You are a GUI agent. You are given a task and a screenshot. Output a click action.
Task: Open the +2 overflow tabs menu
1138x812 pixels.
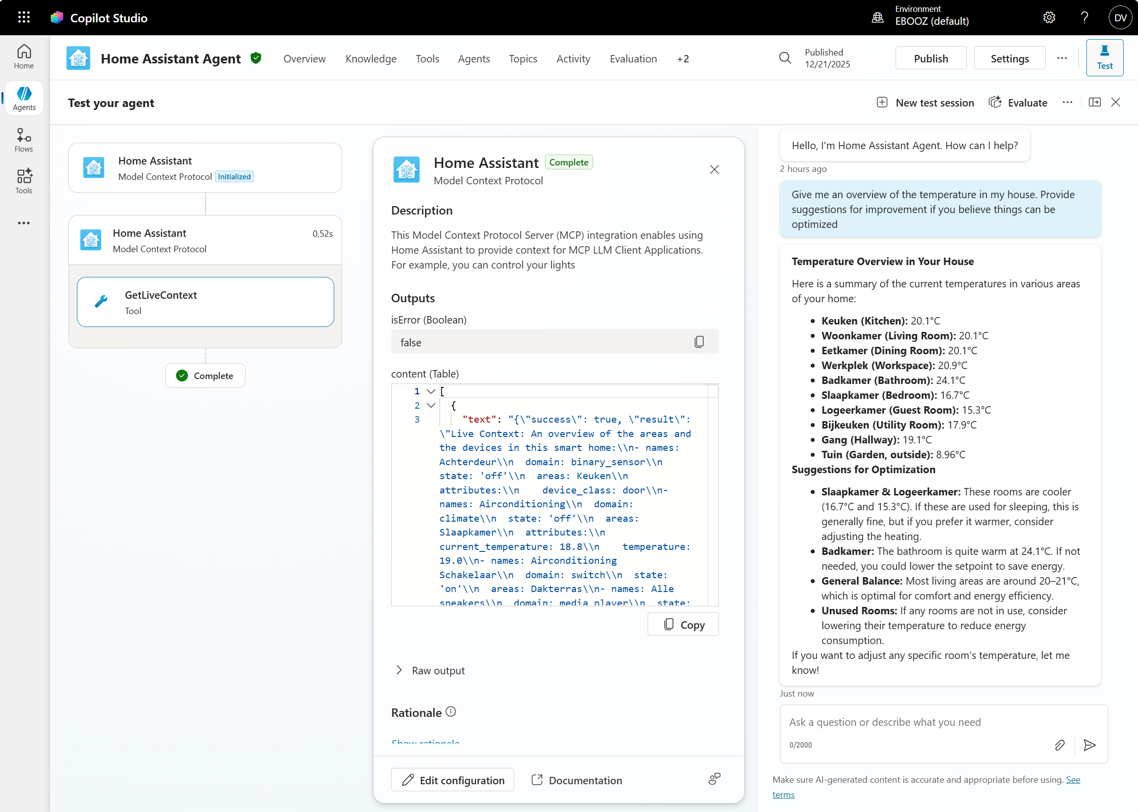point(683,58)
